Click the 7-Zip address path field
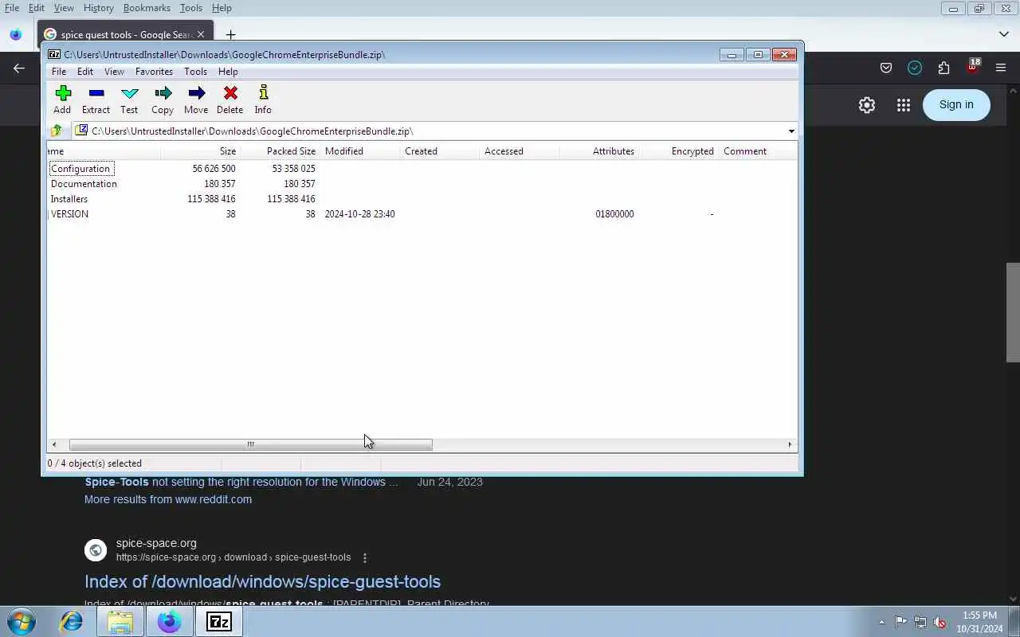The width and height of the screenshot is (1020, 637). point(430,131)
